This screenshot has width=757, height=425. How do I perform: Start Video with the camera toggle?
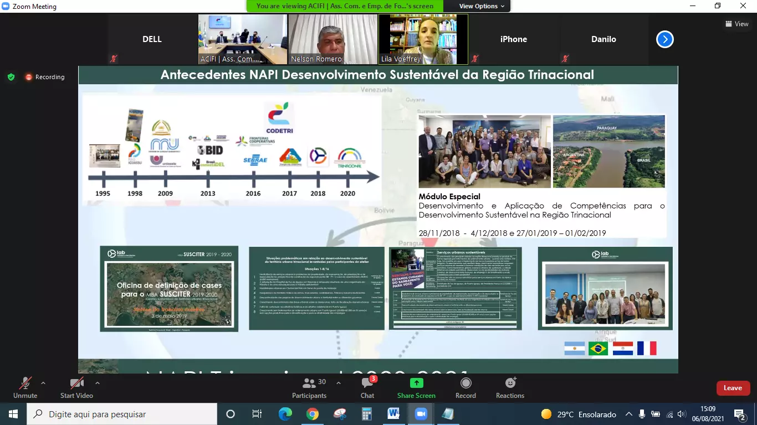coord(76,387)
